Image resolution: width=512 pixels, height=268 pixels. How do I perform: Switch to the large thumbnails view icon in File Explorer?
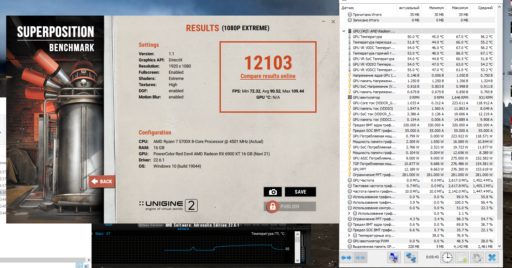click(x=87, y=266)
